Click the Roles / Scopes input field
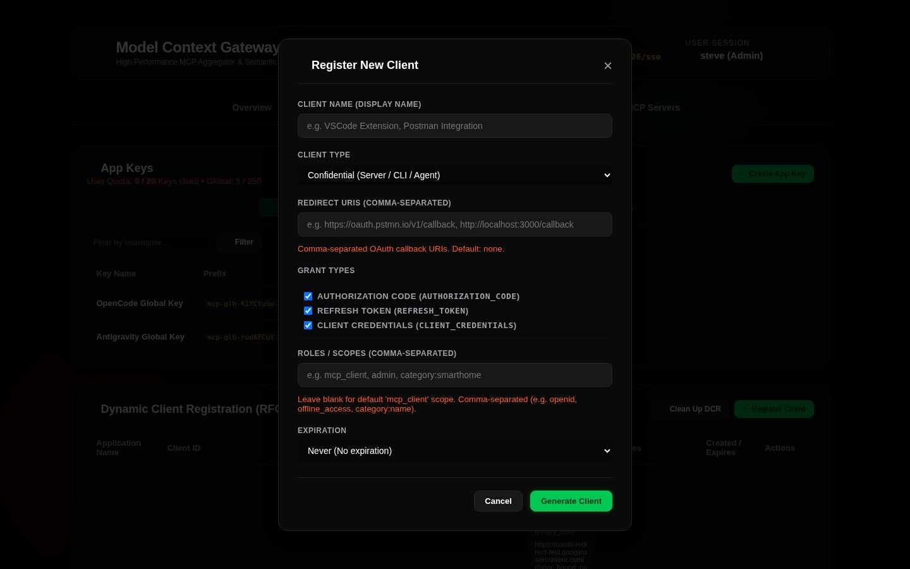This screenshot has height=569, width=910. (x=455, y=375)
